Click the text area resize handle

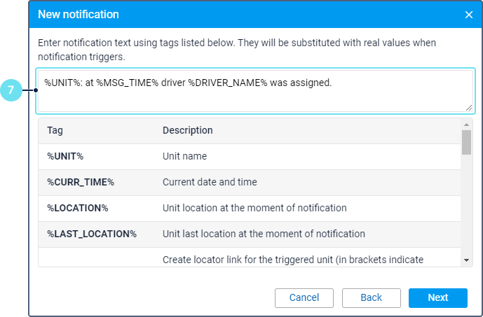coord(469,107)
